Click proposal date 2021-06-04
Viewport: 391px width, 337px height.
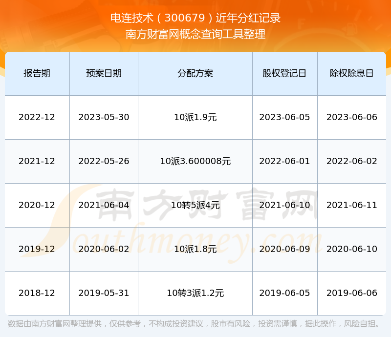[104, 205]
